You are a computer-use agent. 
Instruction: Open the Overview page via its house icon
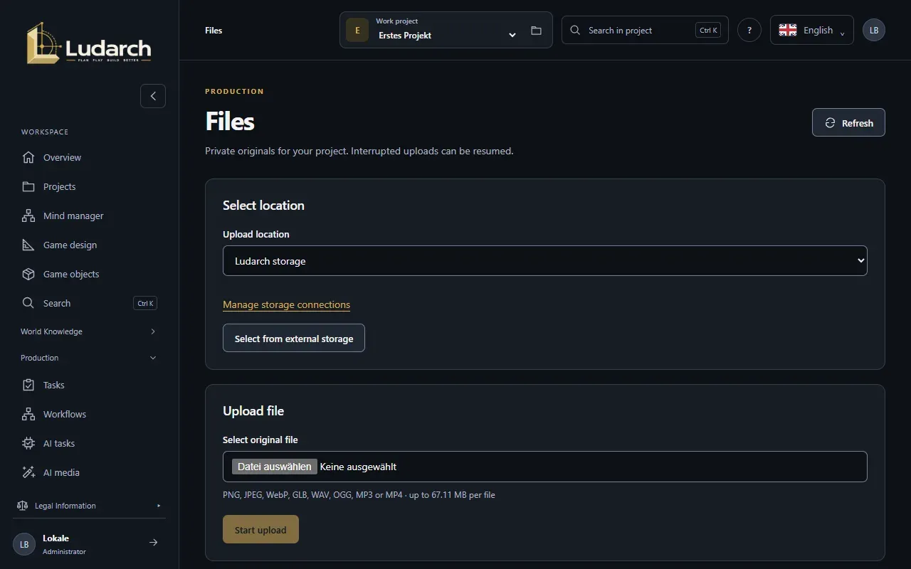(x=28, y=157)
